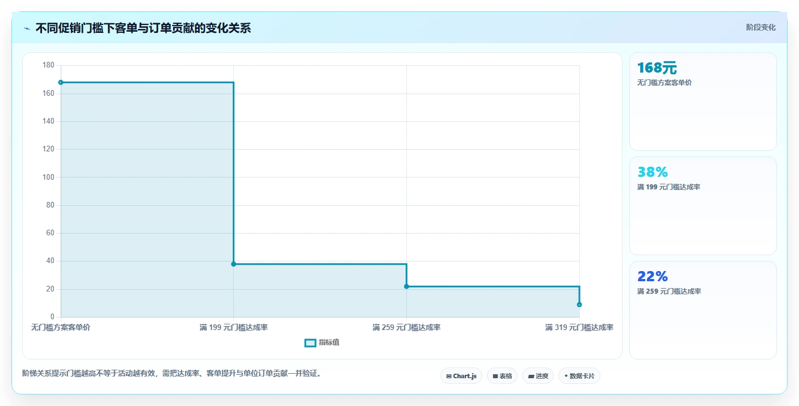Click the y-axis value 100
Screen dimensions: 799x406
click(48, 177)
